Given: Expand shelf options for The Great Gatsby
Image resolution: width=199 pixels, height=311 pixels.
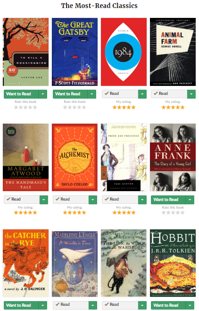Looking at the screenshot, I should click(x=92, y=94).
